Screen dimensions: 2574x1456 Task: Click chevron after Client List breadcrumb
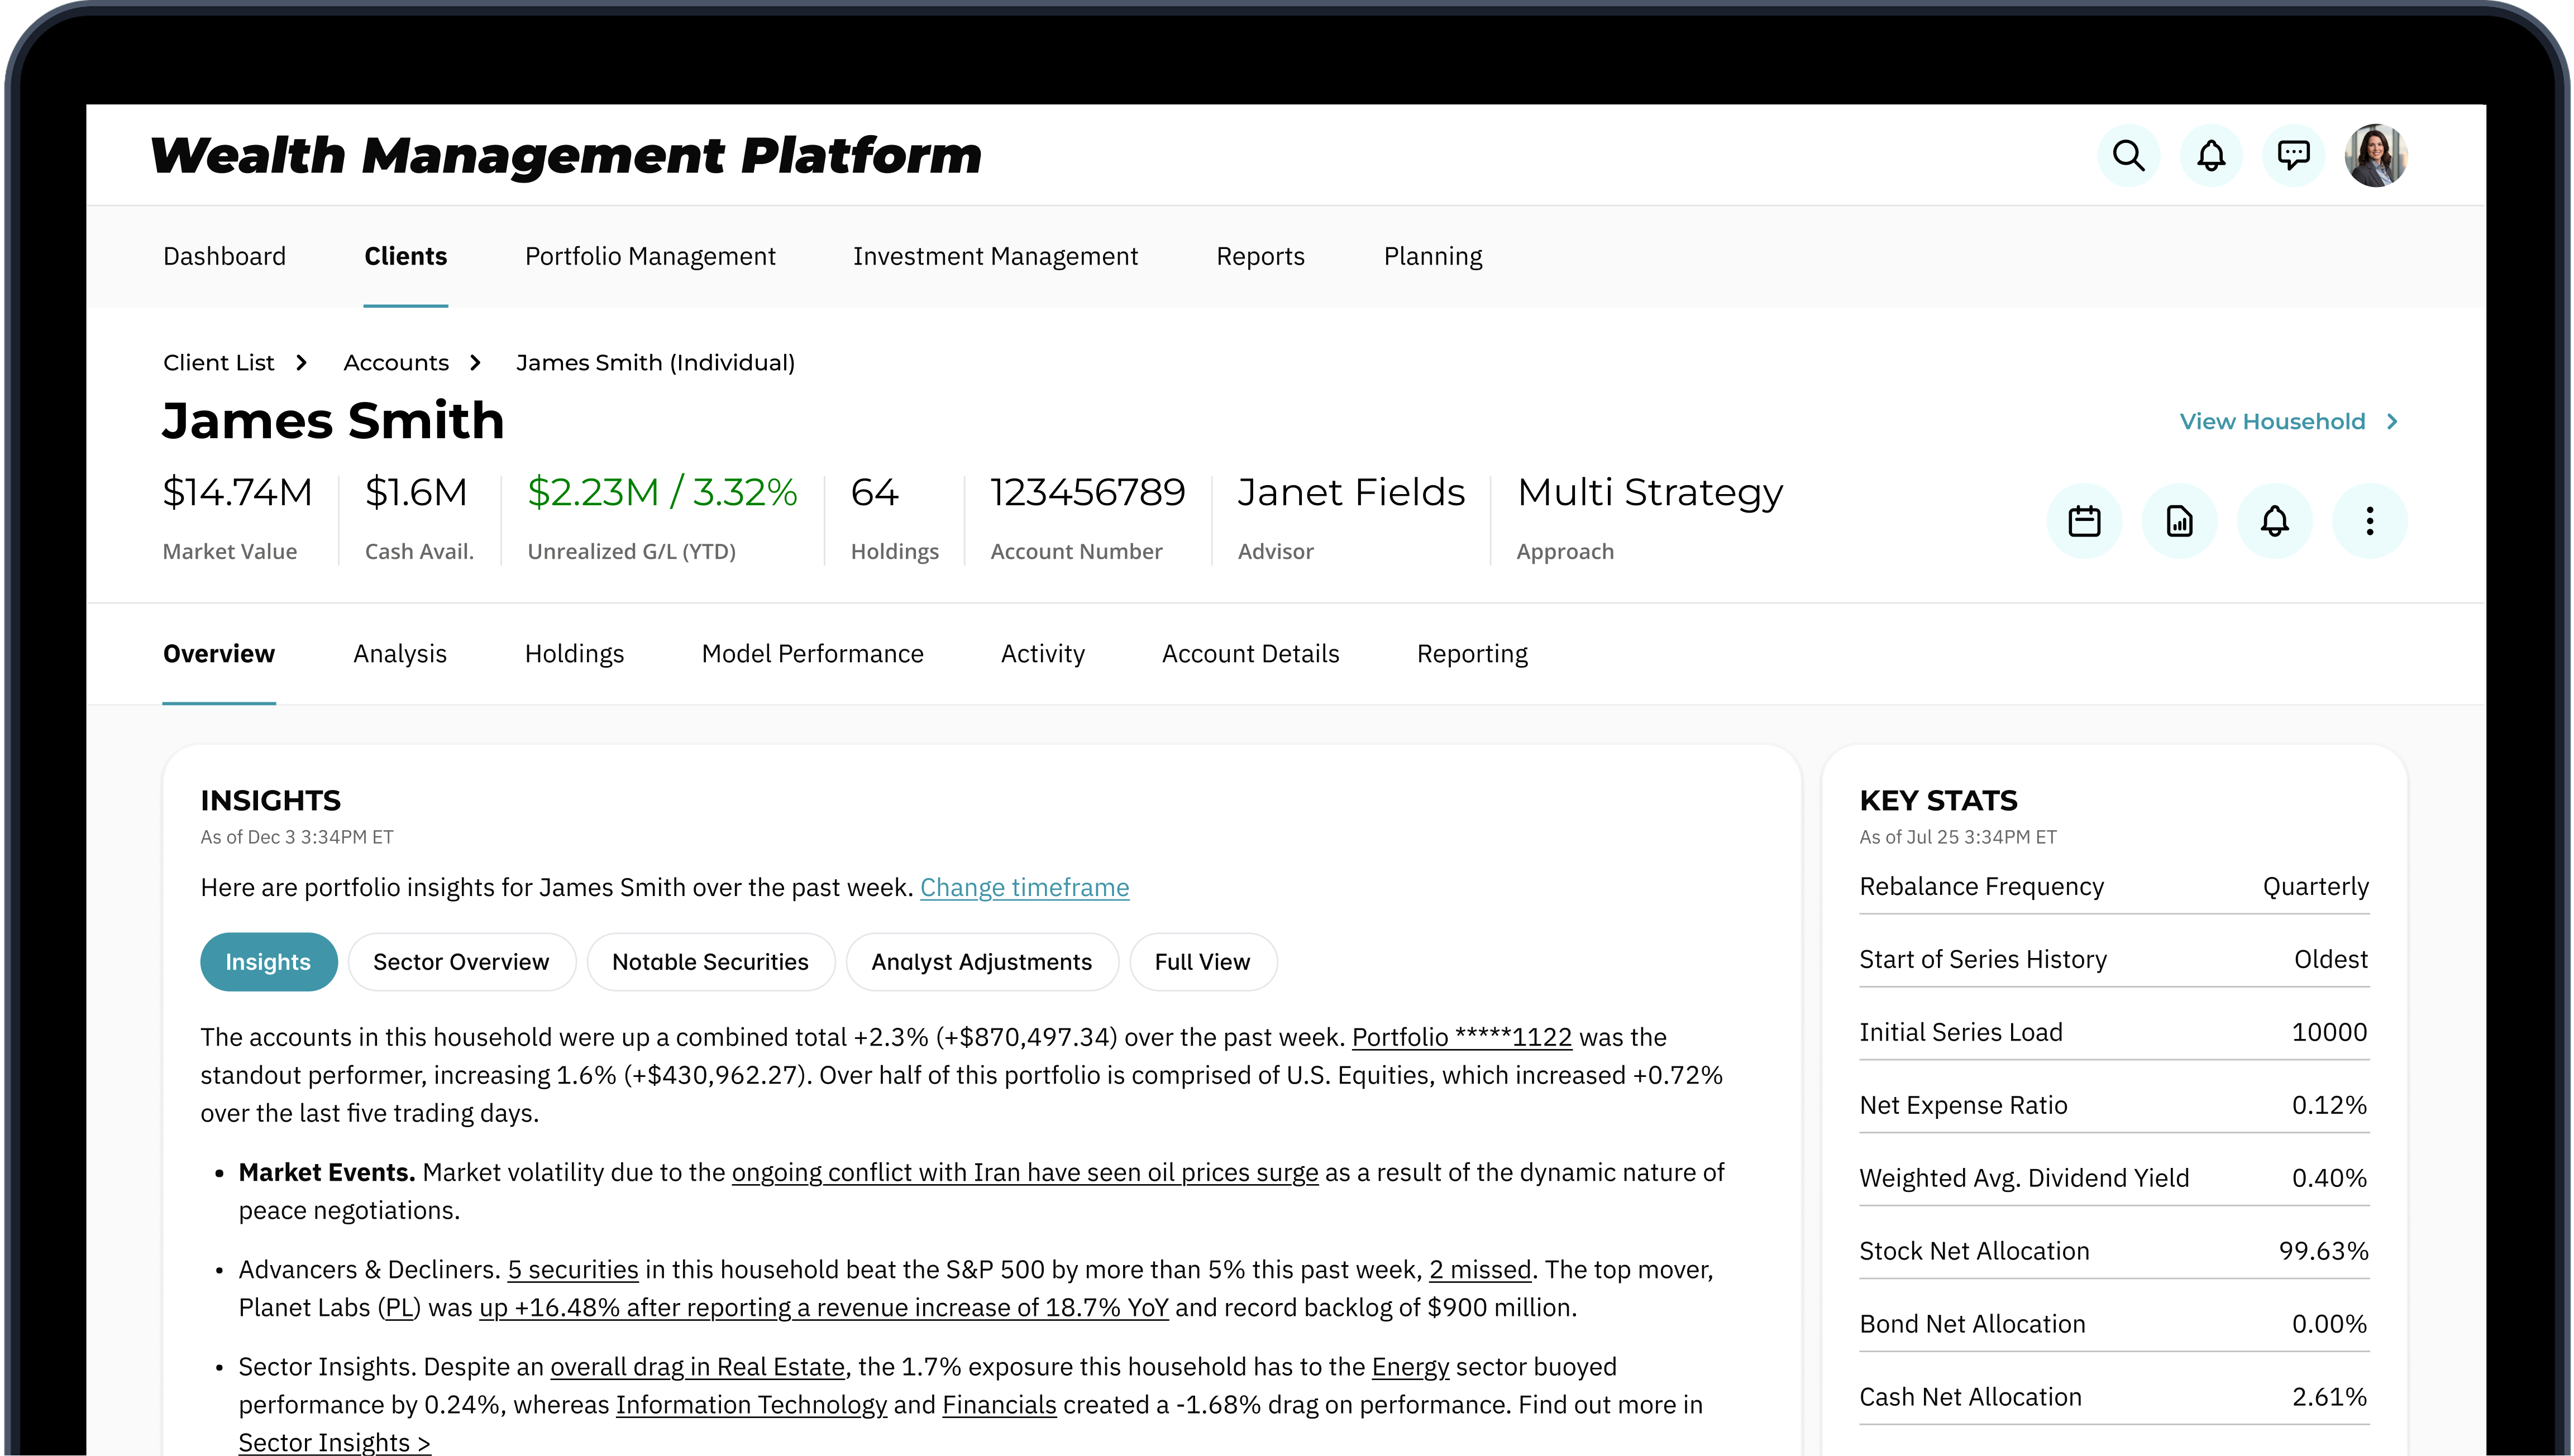pyautogui.click(x=301, y=362)
